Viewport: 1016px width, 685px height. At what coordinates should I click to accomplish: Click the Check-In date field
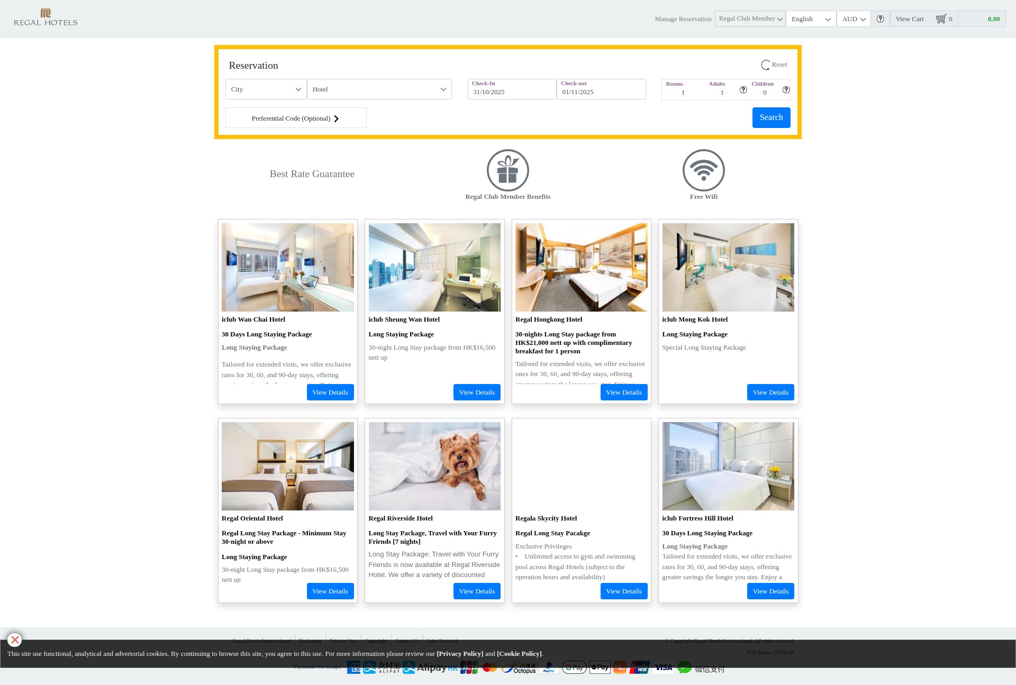click(512, 89)
